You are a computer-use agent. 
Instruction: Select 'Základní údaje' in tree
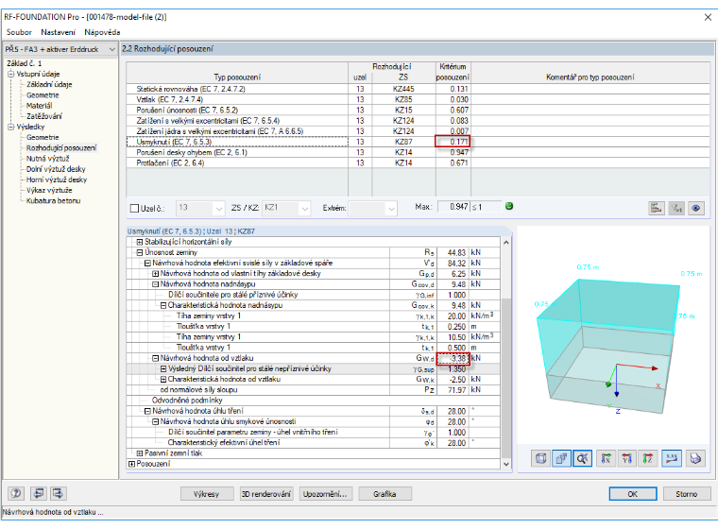point(49,84)
